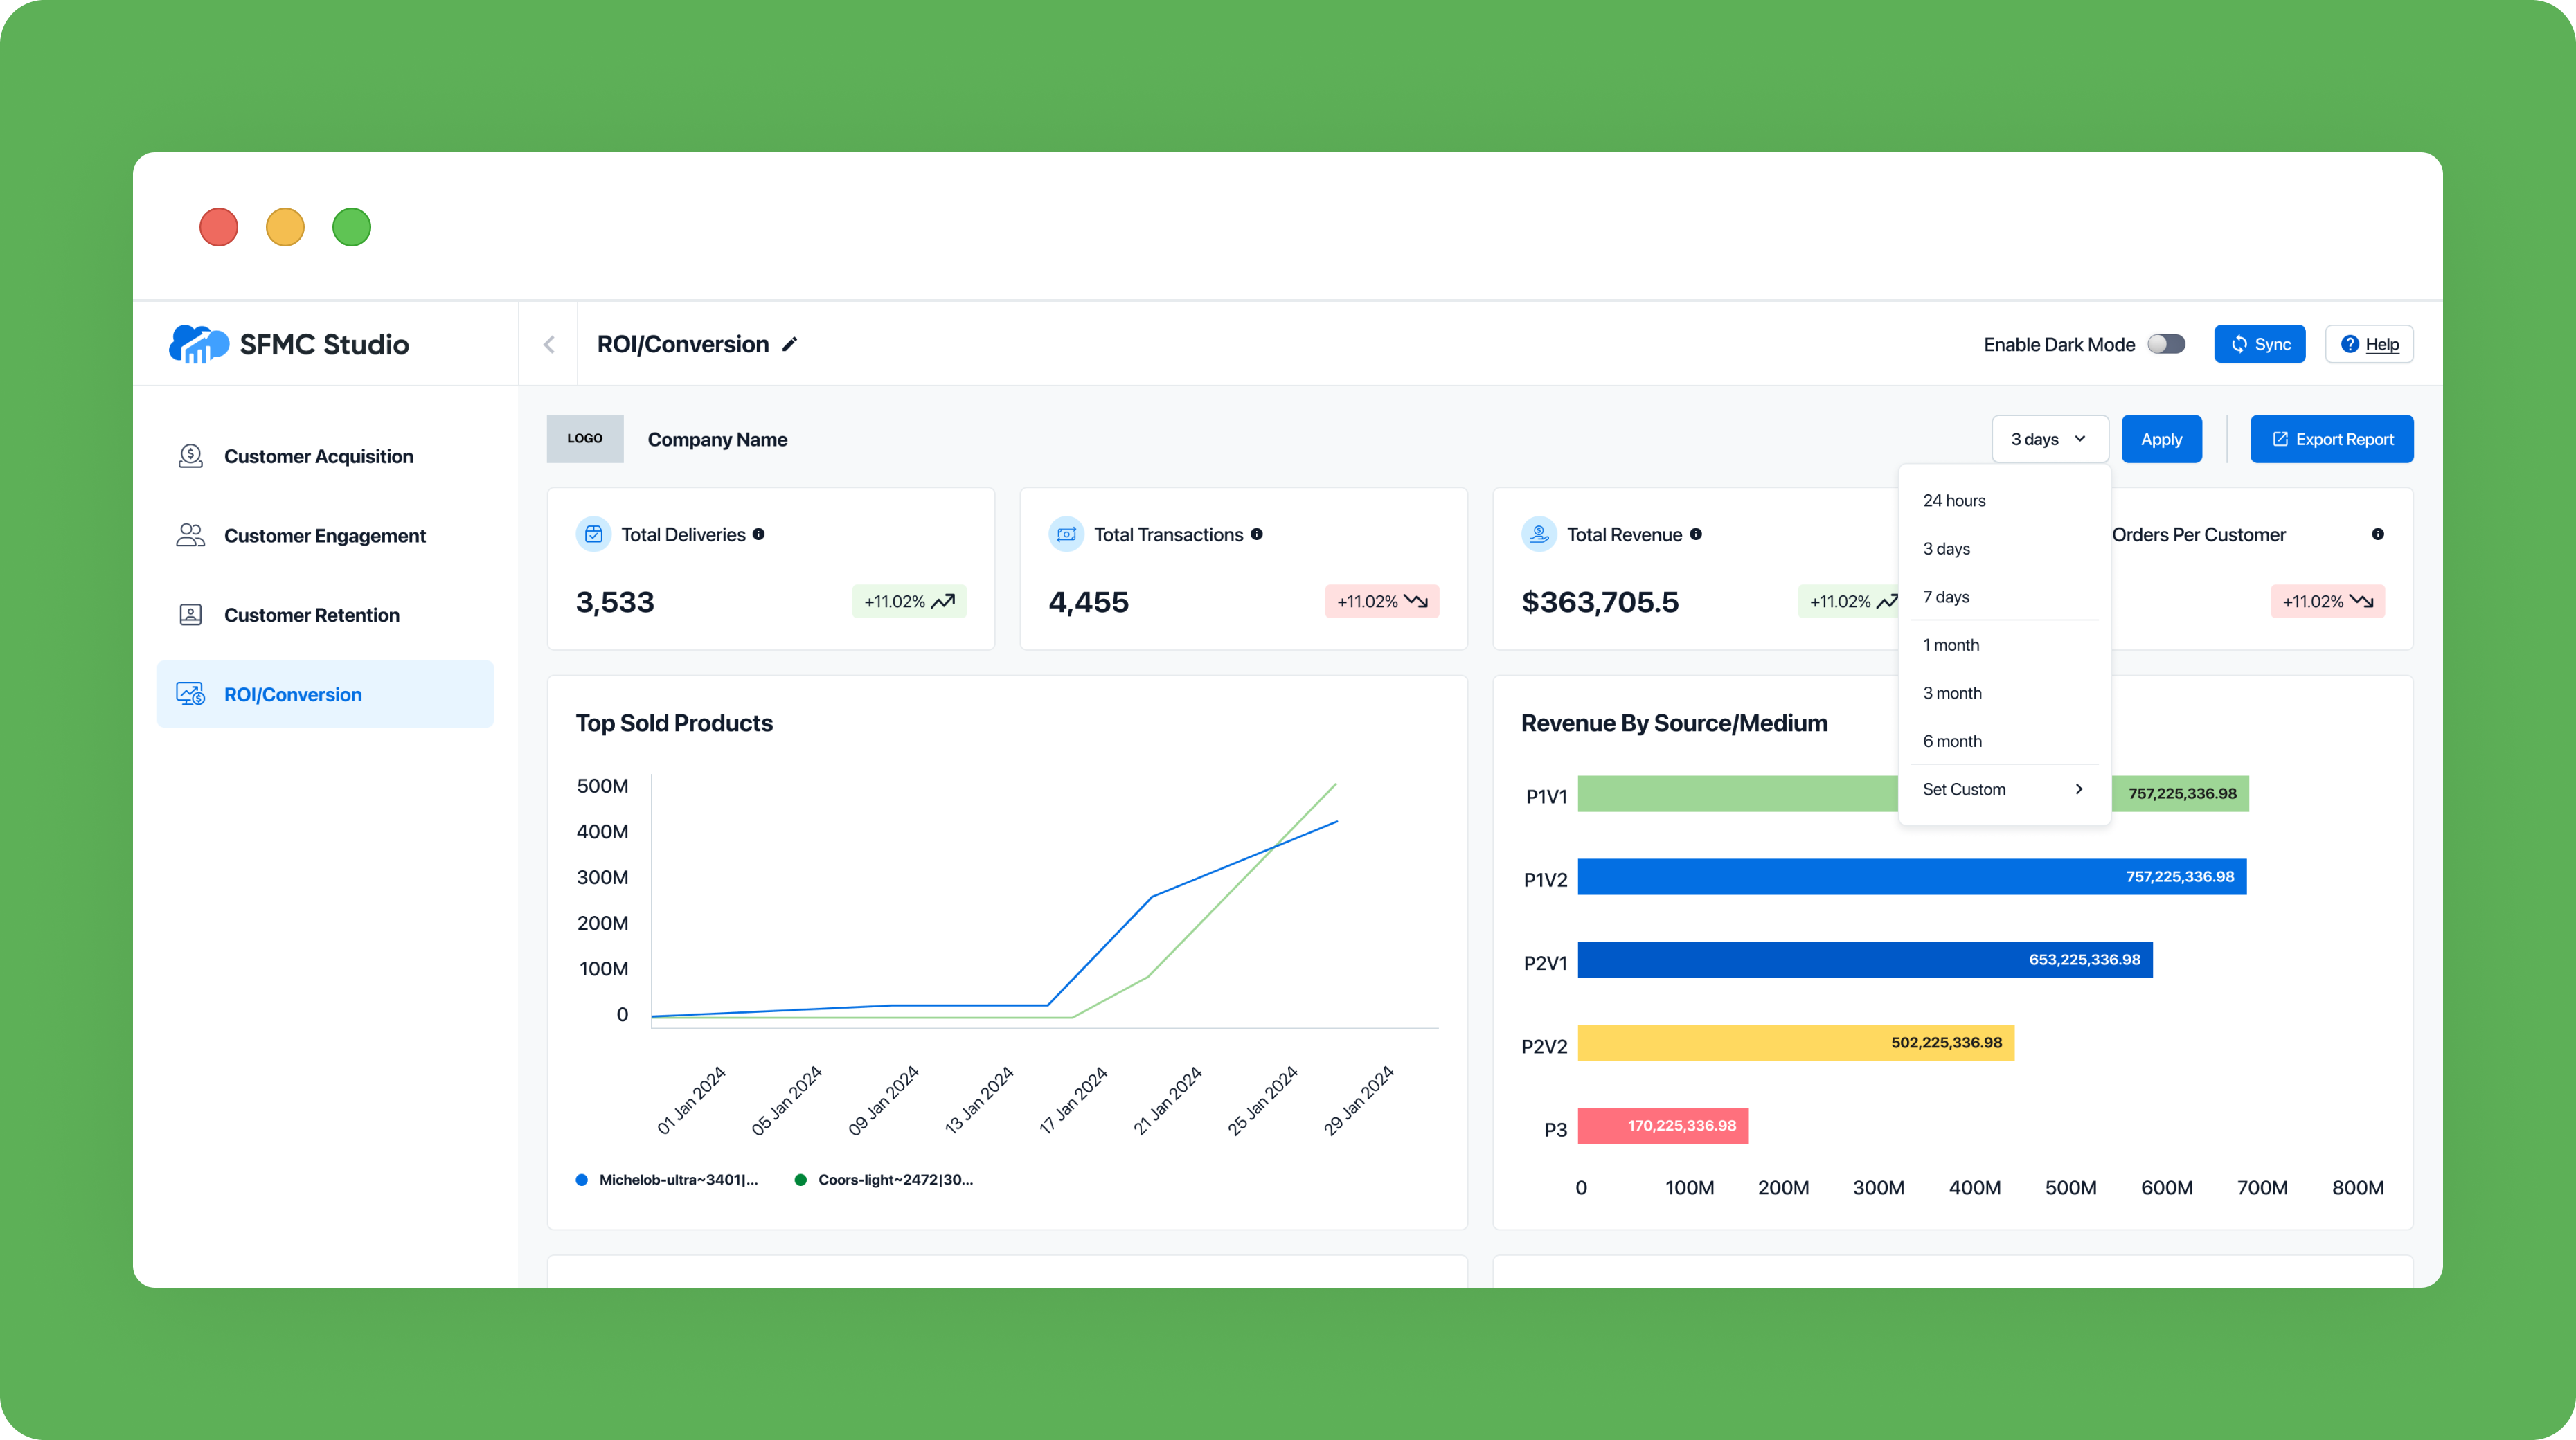Select 3 days from the range list
The height and width of the screenshot is (1440, 2576).
(2004, 548)
